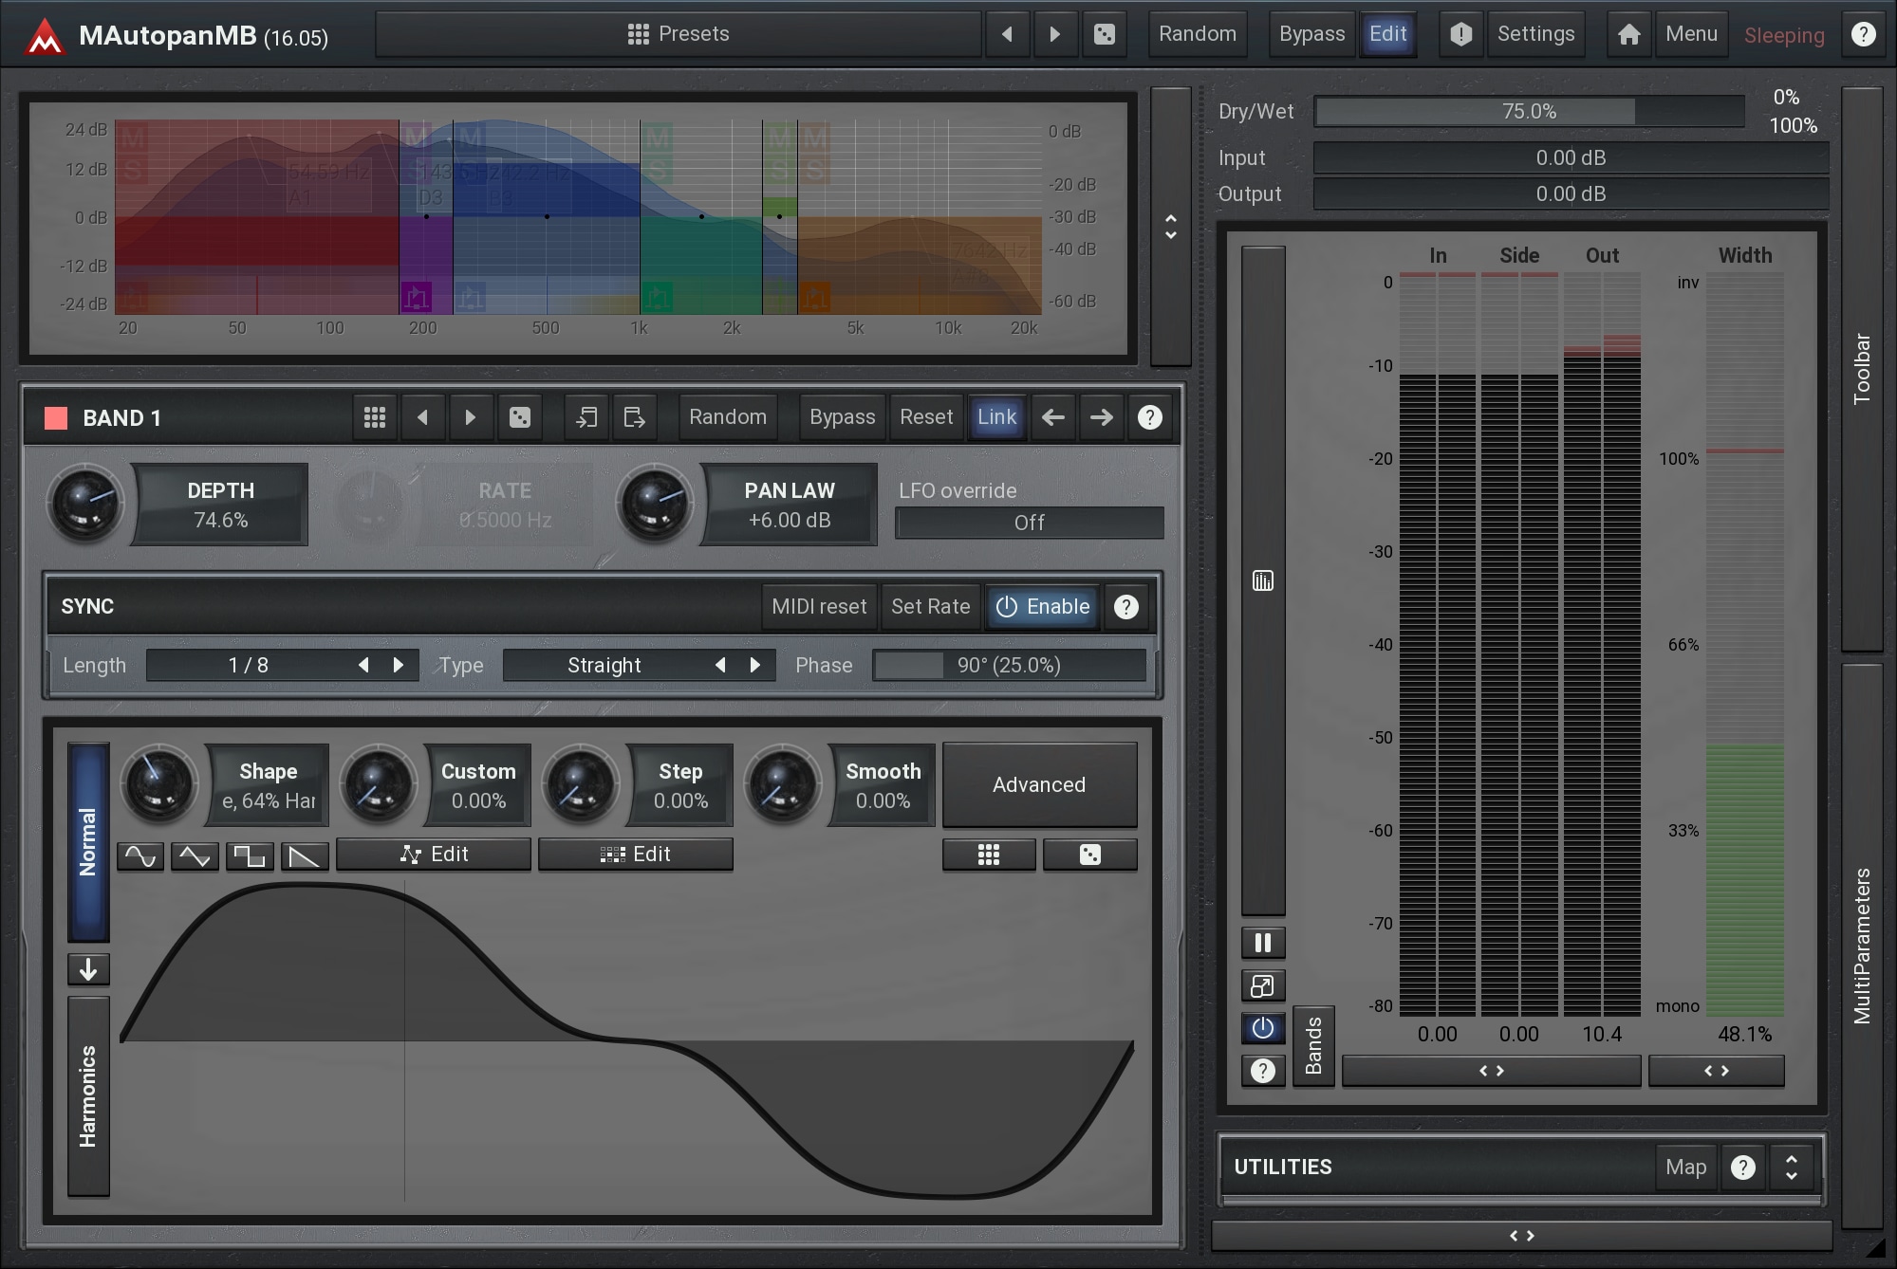The height and width of the screenshot is (1269, 1897).
Task: Load previous global preset arrow
Action: [x=1007, y=34]
